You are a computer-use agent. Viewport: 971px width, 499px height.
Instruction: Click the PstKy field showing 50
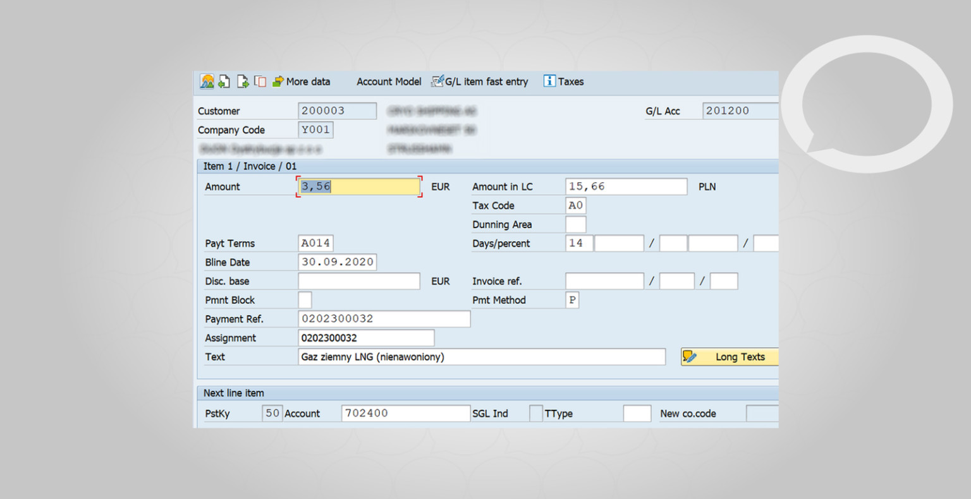(272, 413)
